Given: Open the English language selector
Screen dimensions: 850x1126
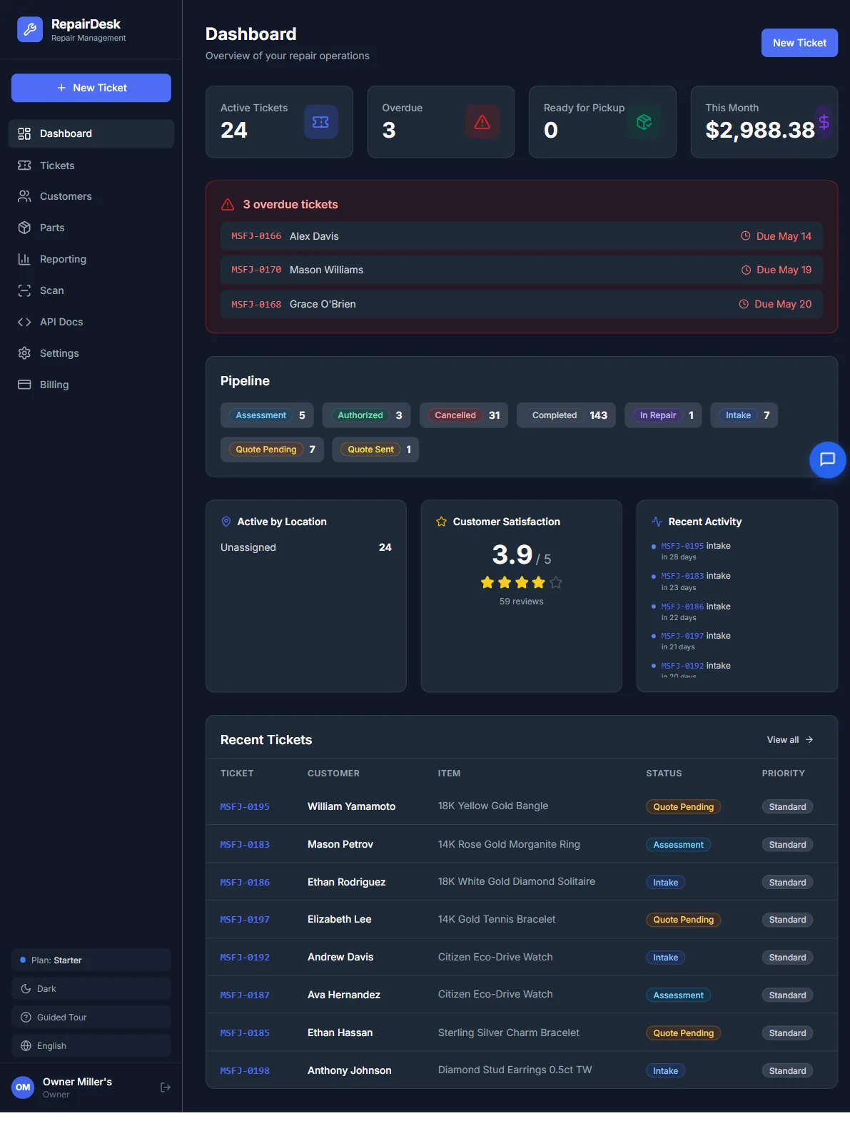Looking at the screenshot, I should (91, 1046).
